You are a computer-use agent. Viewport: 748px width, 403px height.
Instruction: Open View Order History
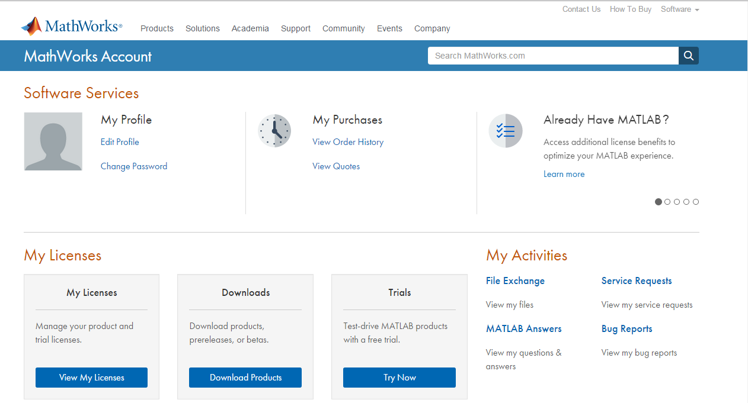(348, 142)
